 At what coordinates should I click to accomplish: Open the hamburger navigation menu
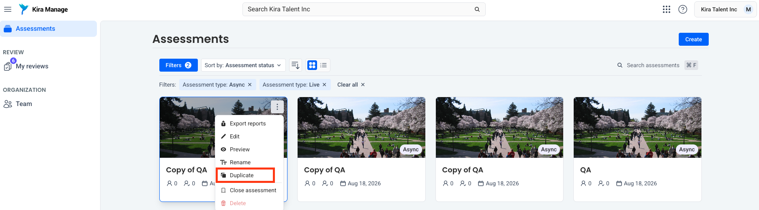click(x=8, y=9)
